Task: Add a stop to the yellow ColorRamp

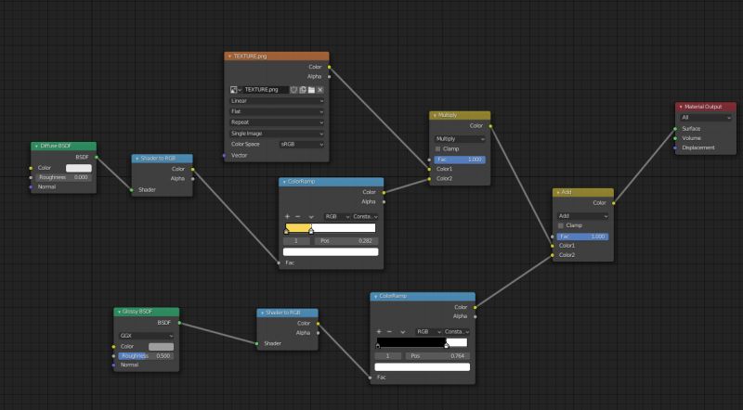Action: (287, 216)
